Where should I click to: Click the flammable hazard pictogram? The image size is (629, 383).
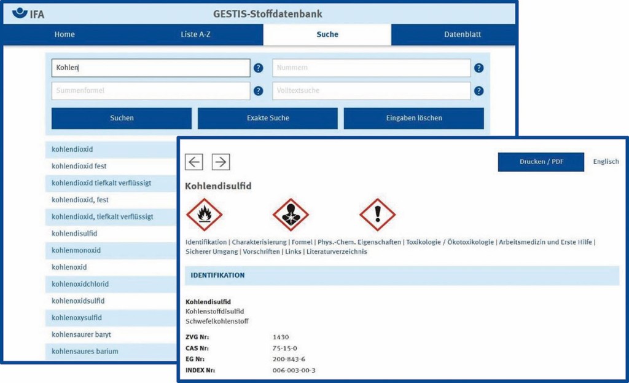point(203,215)
